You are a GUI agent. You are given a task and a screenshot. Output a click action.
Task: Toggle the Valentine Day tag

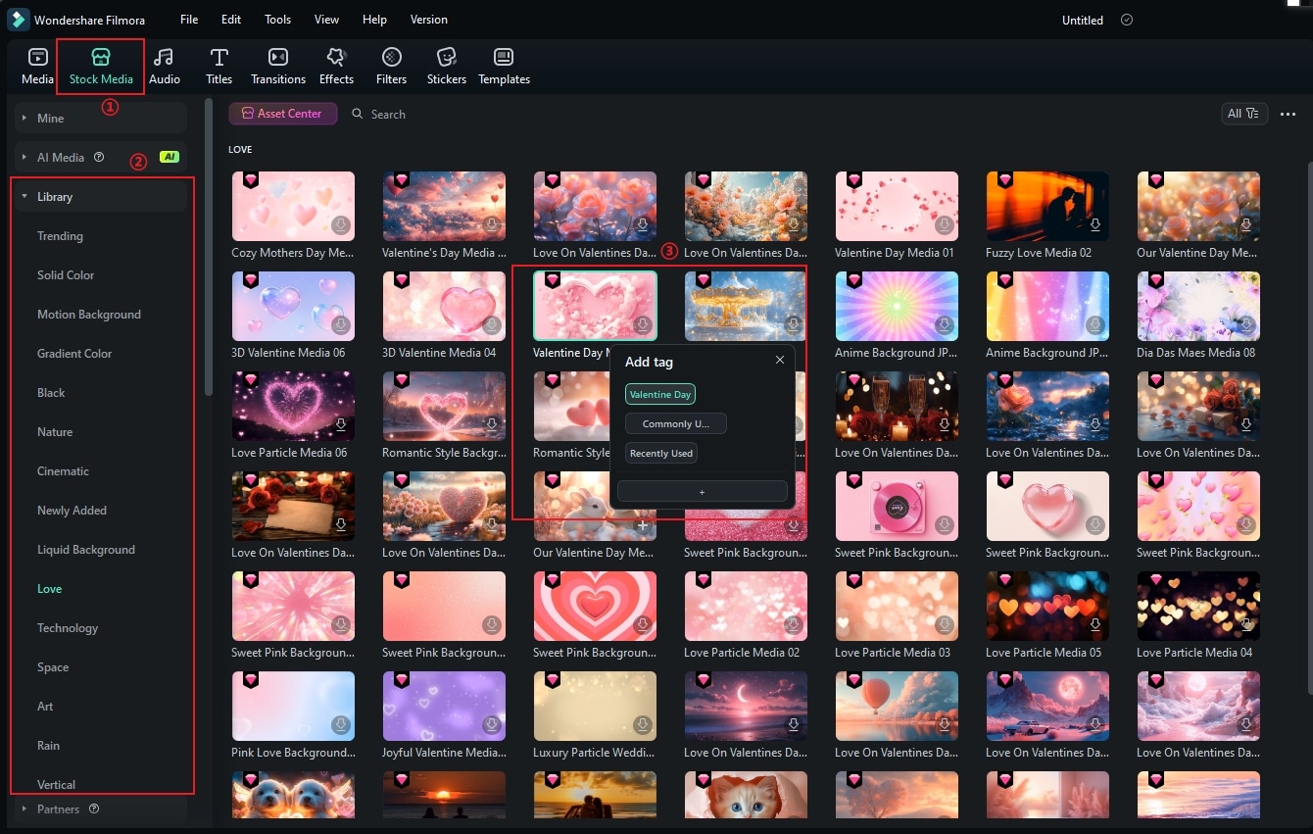[660, 394]
